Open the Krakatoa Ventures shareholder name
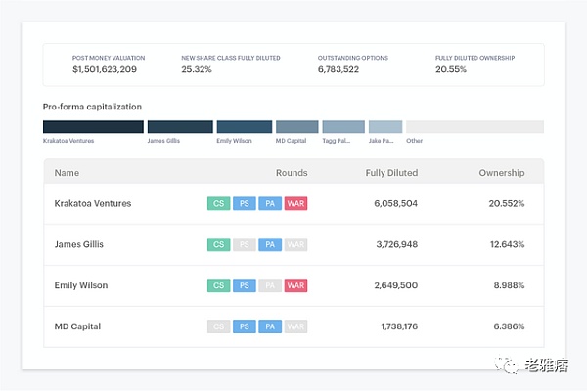 pos(93,203)
